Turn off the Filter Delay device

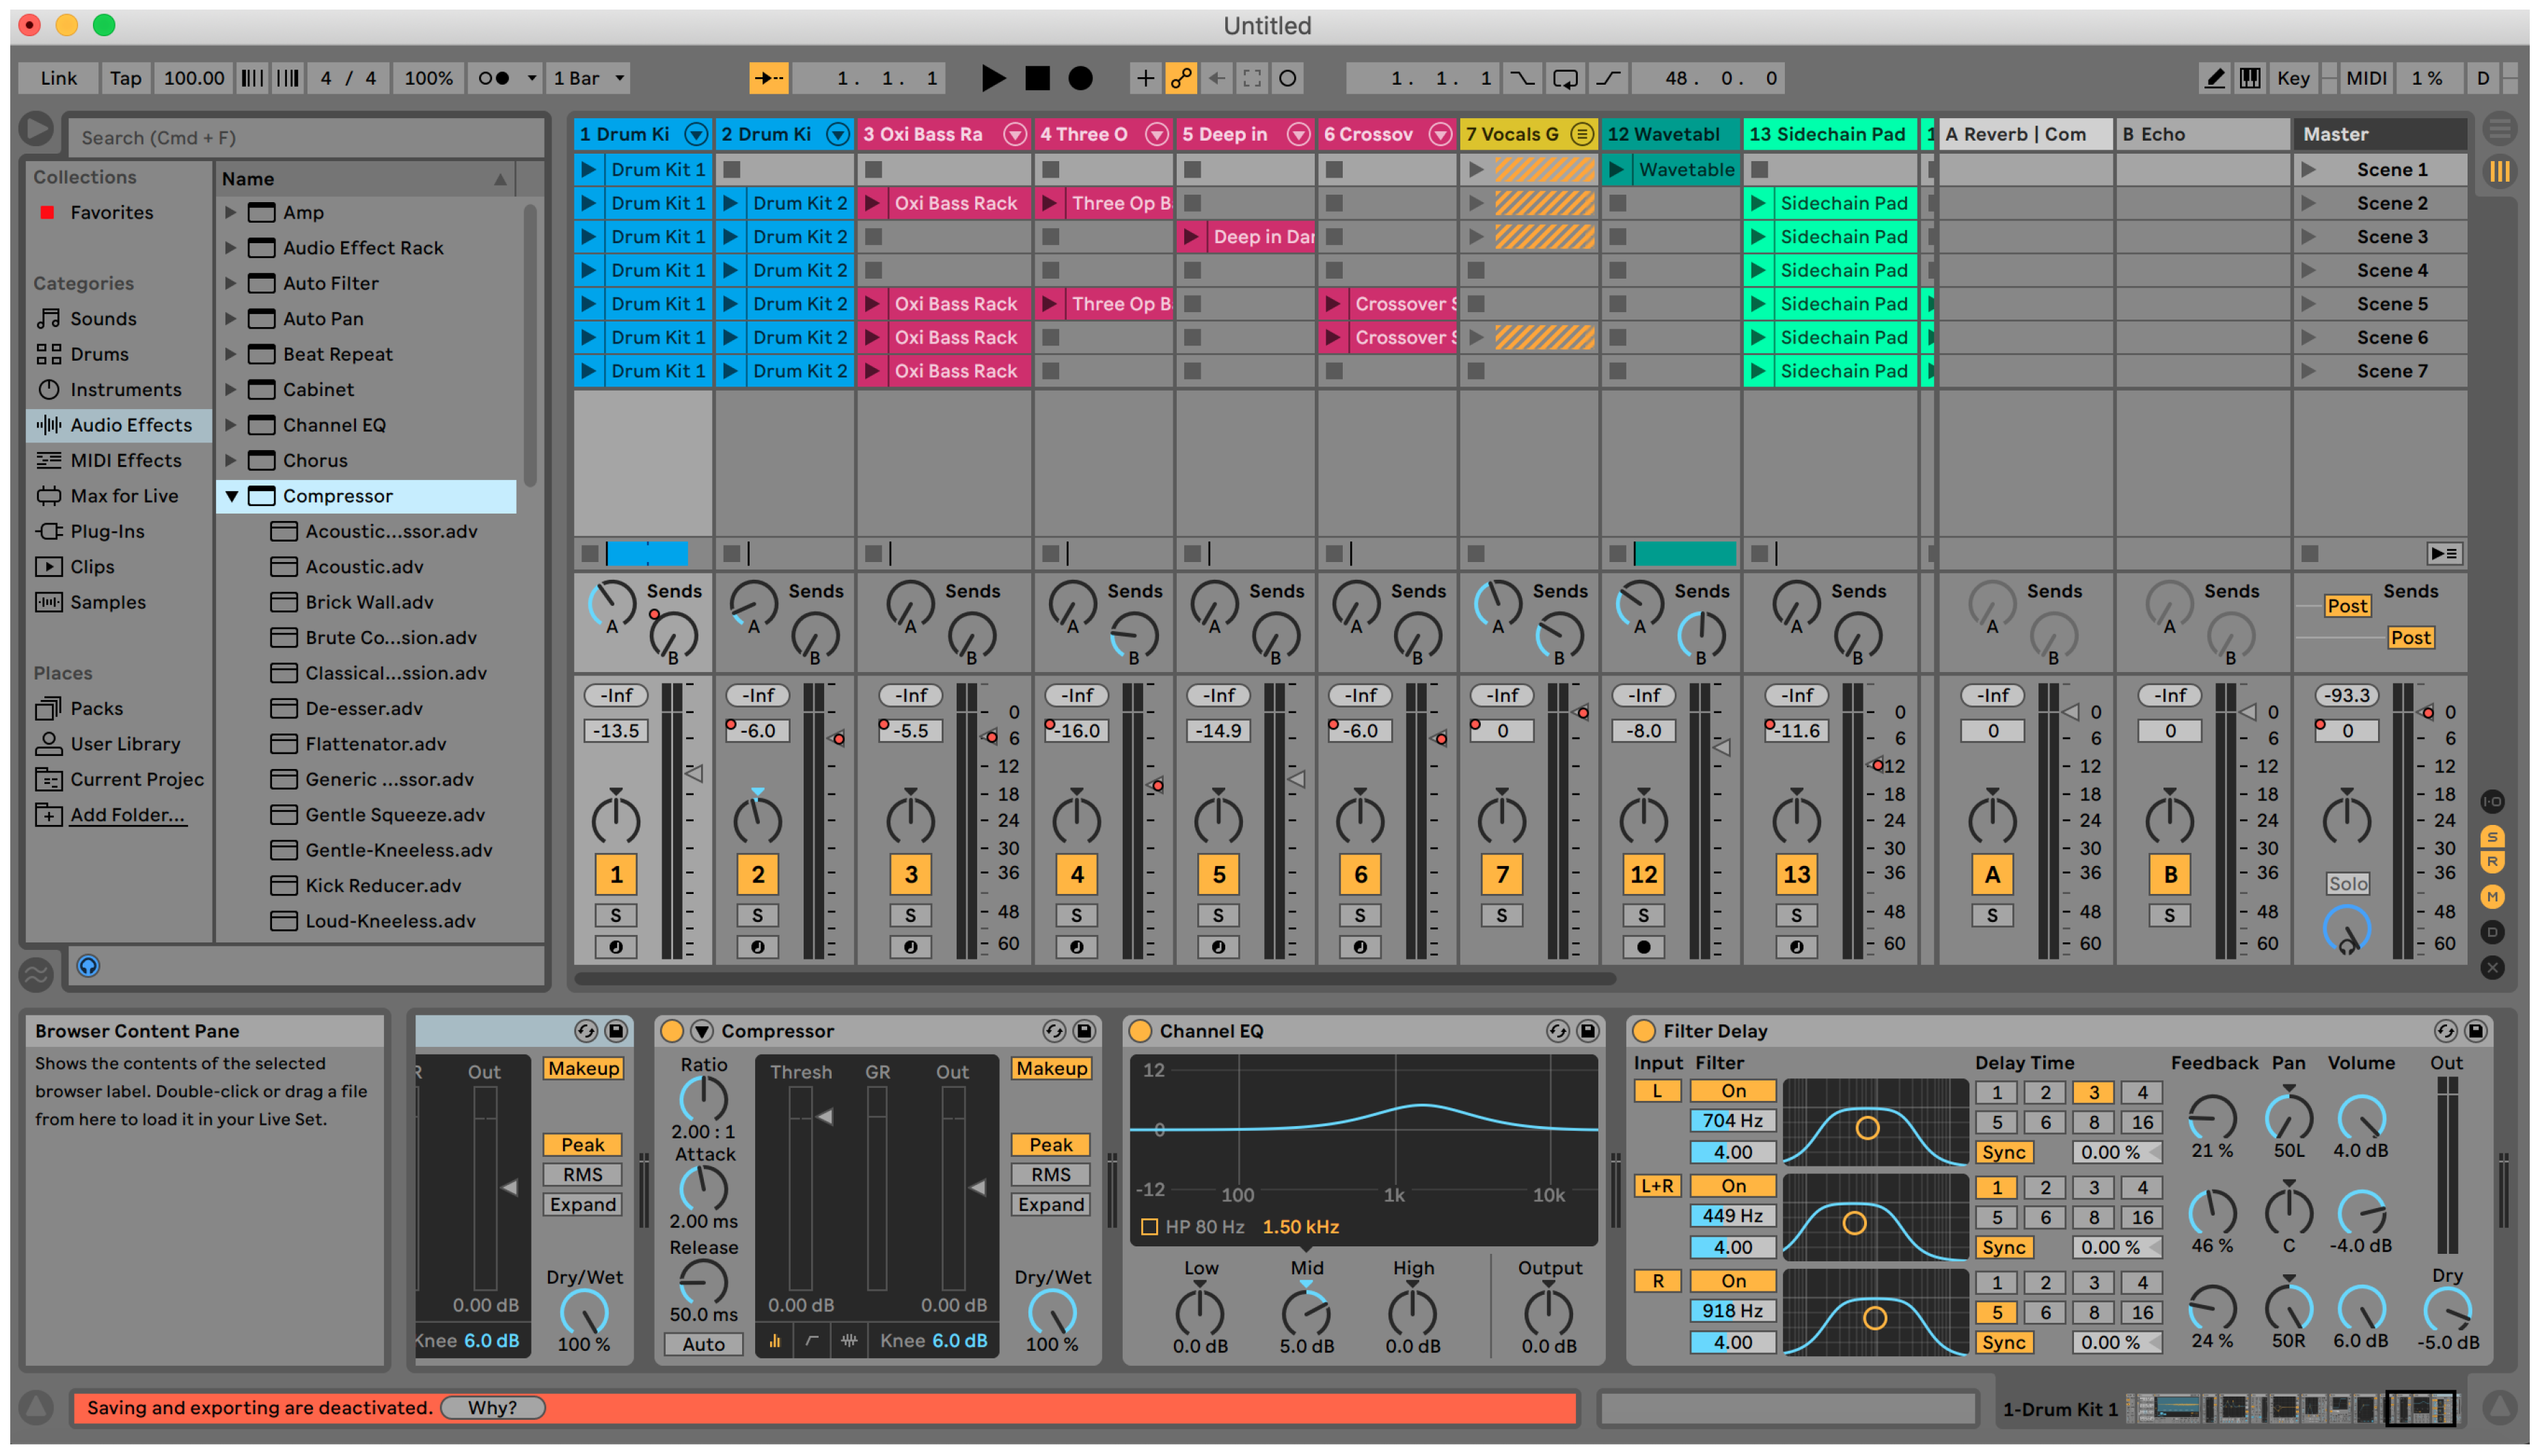[1643, 1031]
